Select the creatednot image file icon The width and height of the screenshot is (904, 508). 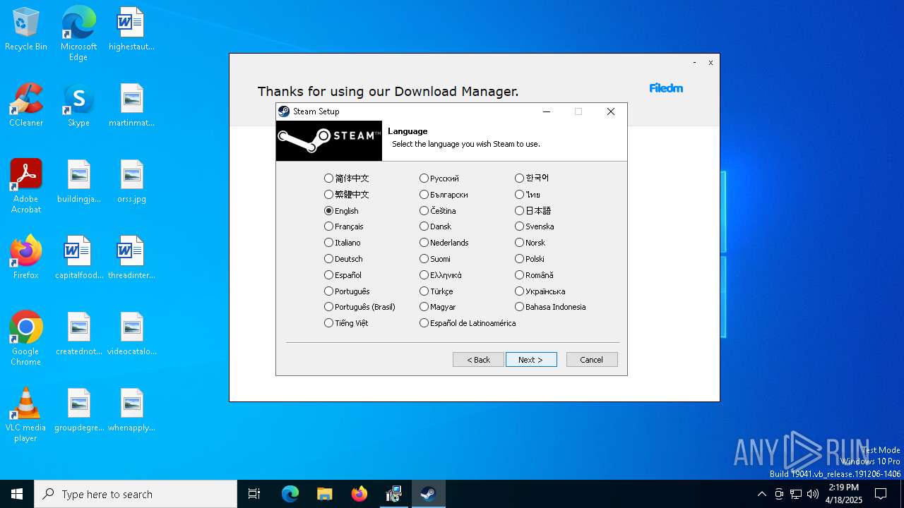[x=78, y=334]
